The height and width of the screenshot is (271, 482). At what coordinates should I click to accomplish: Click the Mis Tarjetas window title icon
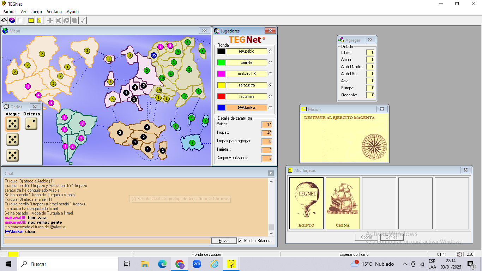pyautogui.click(x=290, y=170)
